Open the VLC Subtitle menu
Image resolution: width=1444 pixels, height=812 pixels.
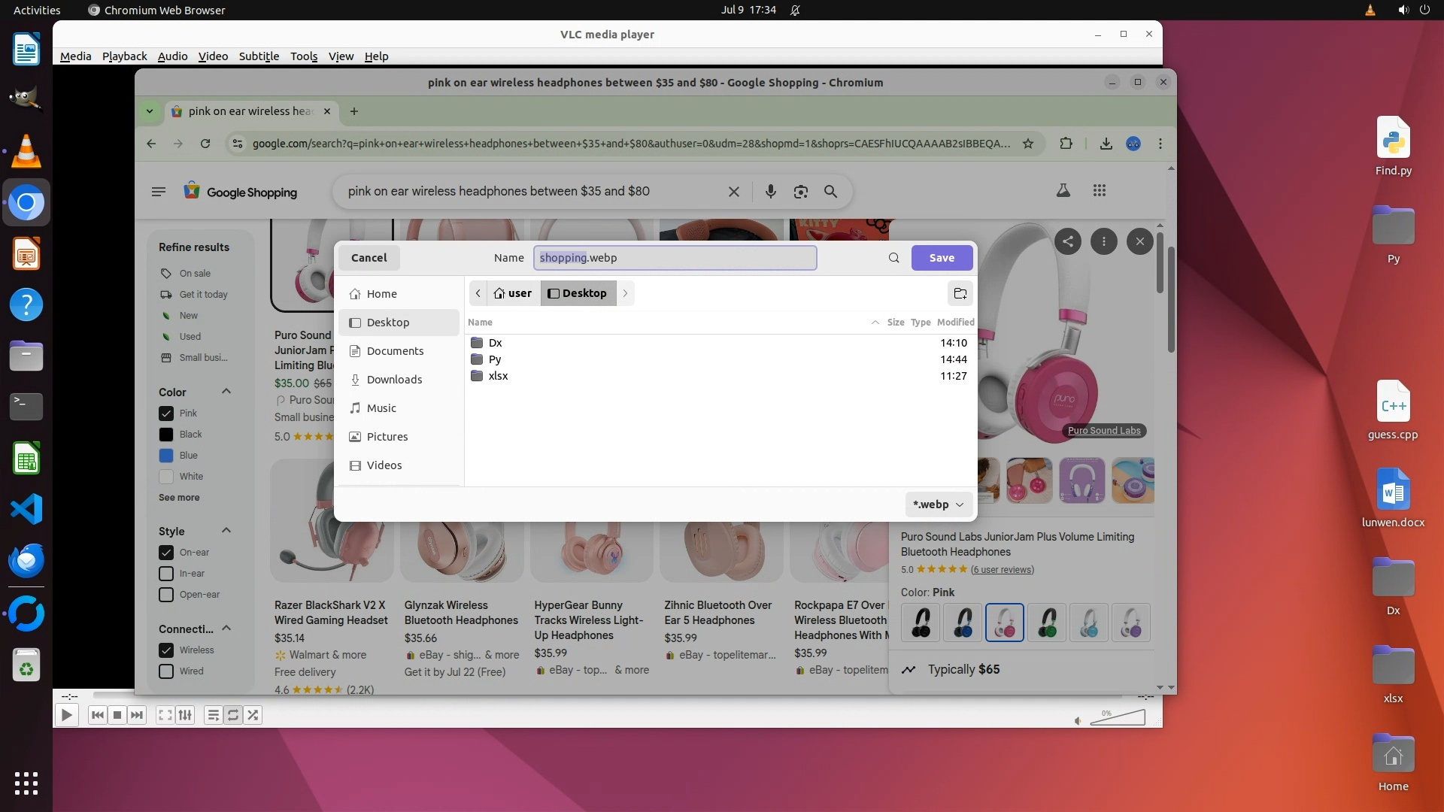point(259,56)
